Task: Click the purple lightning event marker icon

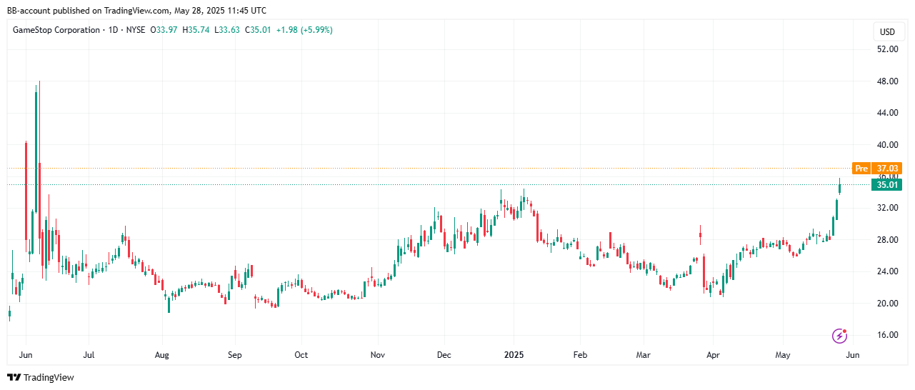Action: coord(841,335)
